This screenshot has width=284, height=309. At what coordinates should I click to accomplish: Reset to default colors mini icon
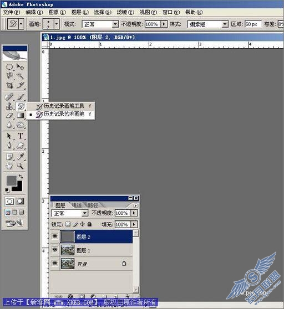[x=7, y=190]
